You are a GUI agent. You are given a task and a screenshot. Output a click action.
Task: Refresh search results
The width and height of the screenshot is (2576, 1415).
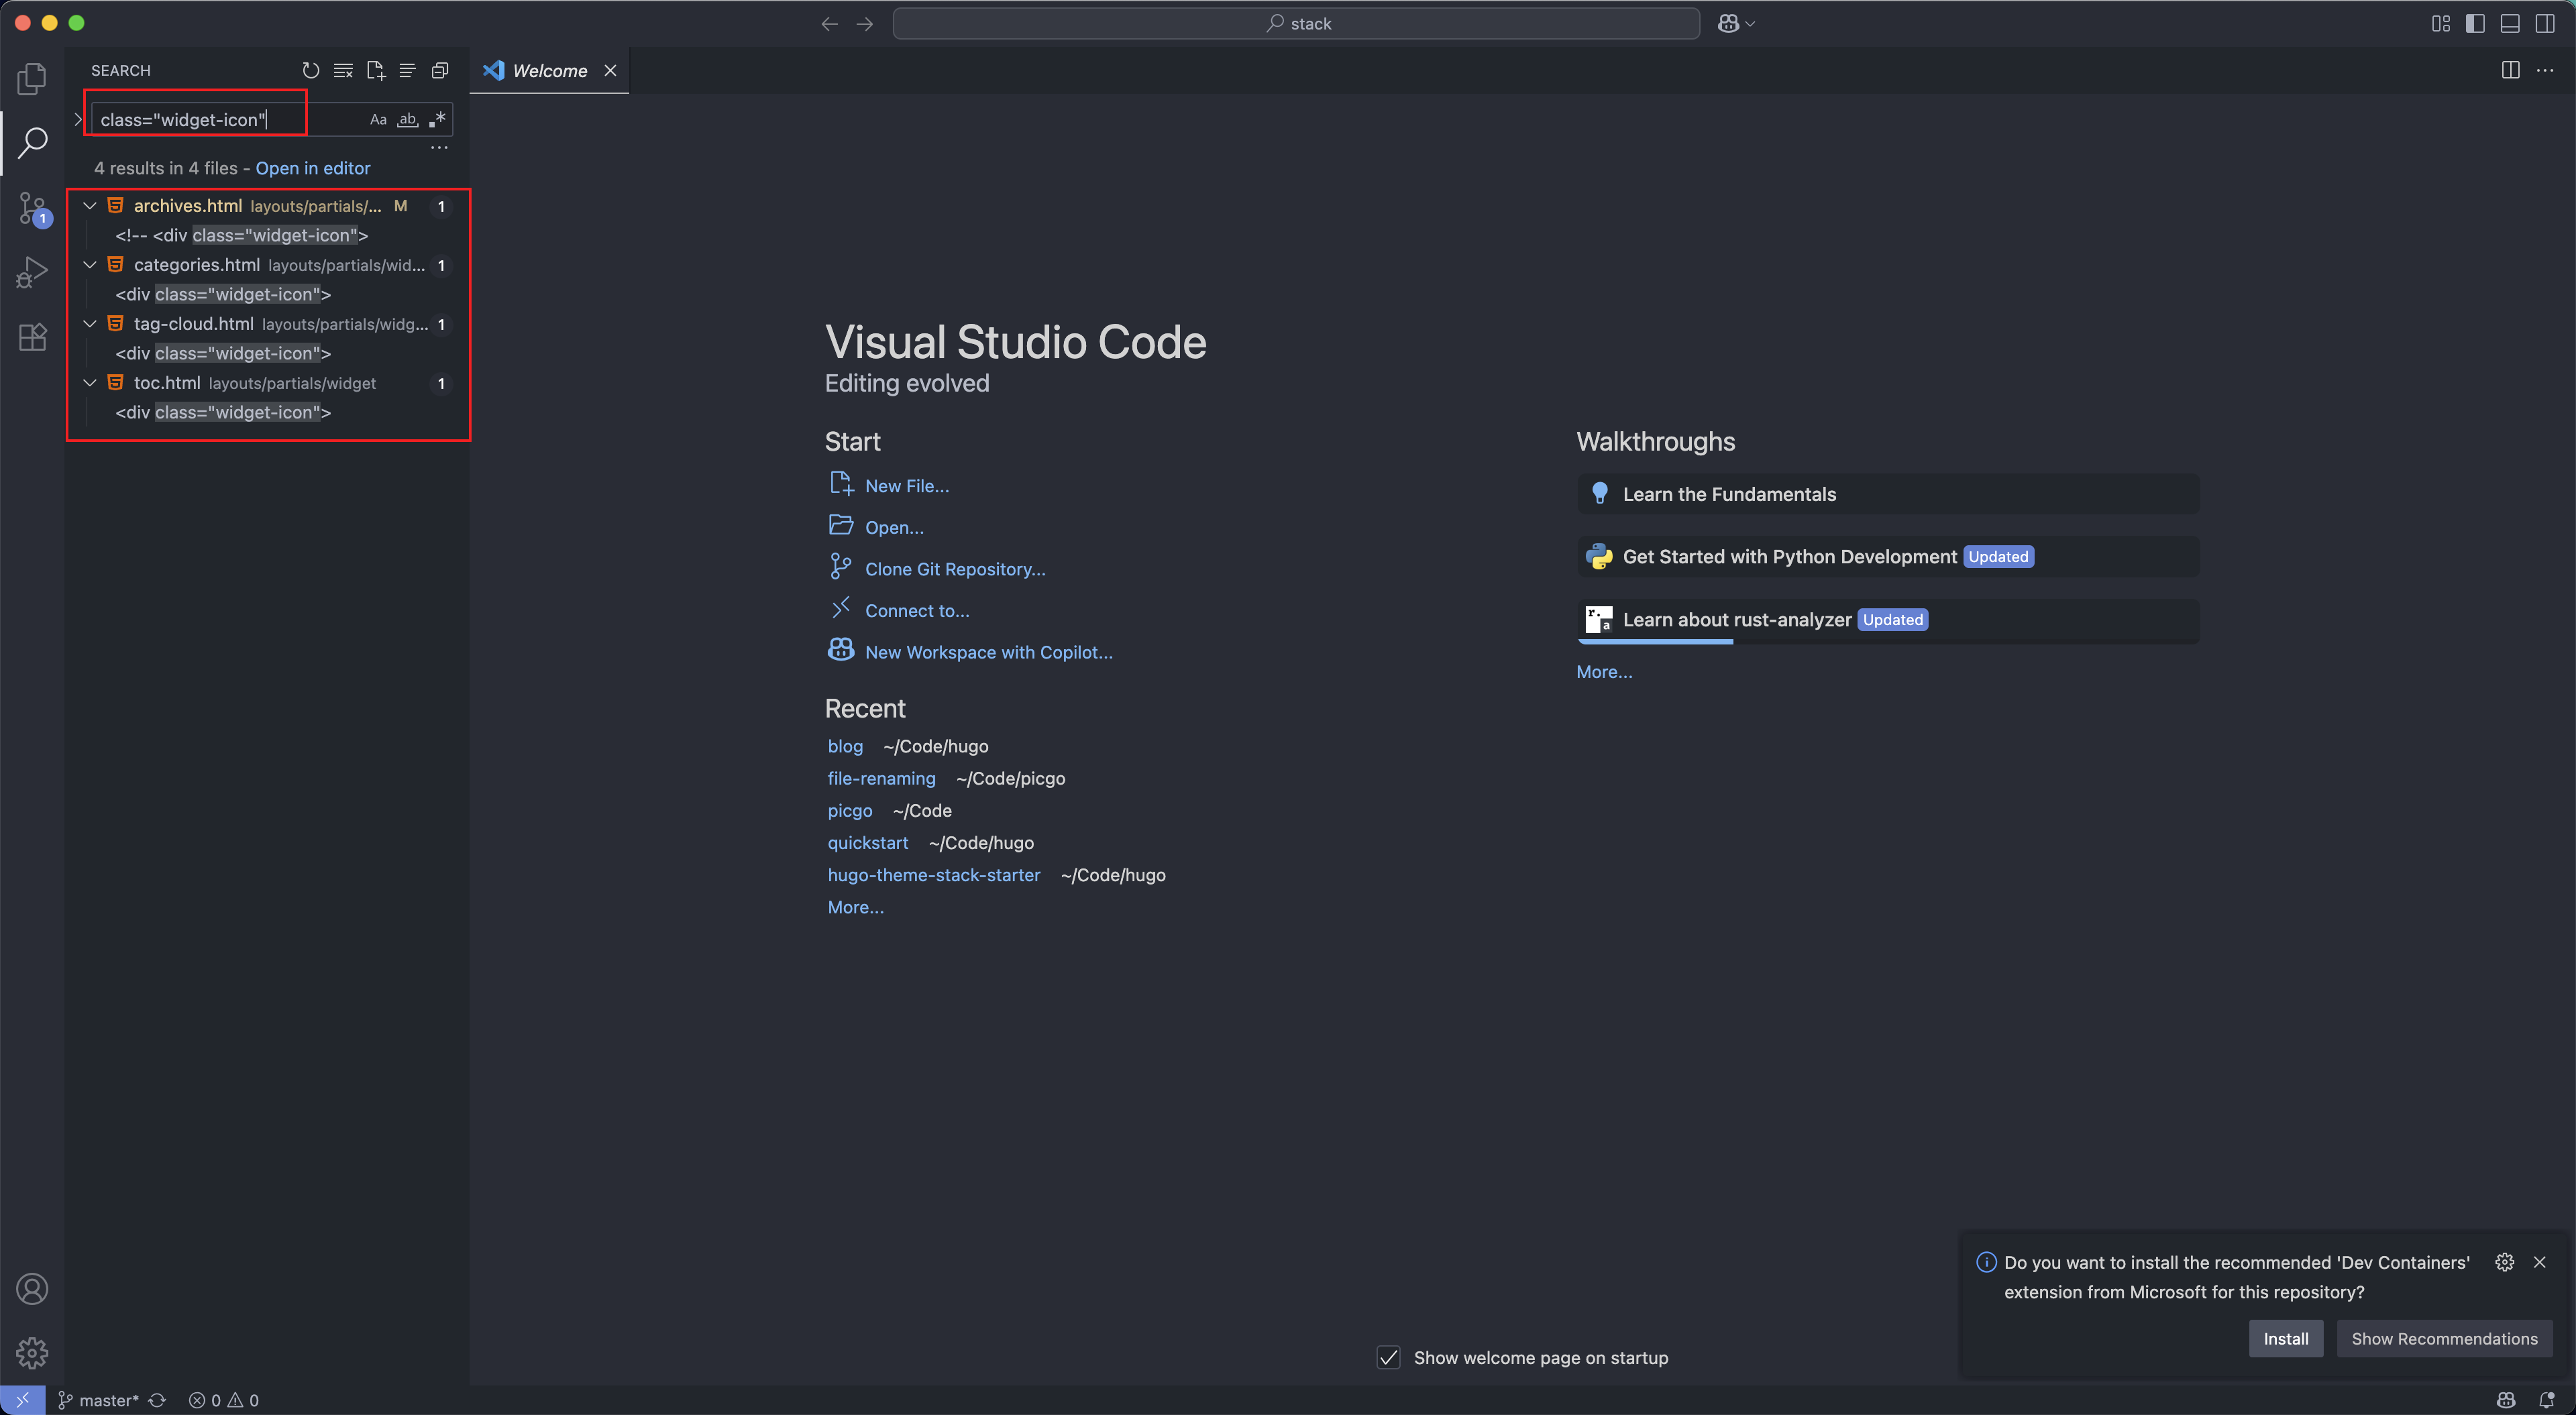coord(311,70)
